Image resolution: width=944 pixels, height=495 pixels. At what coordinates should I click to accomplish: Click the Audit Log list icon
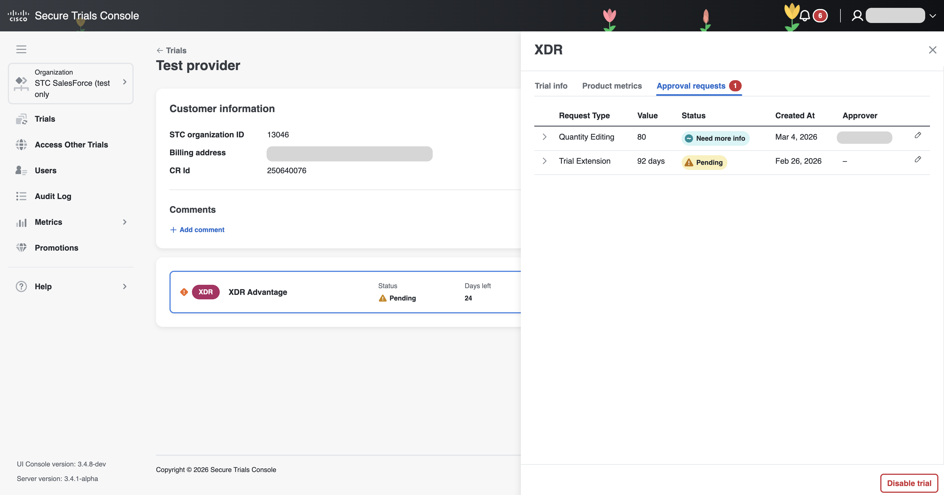pyautogui.click(x=21, y=196)
